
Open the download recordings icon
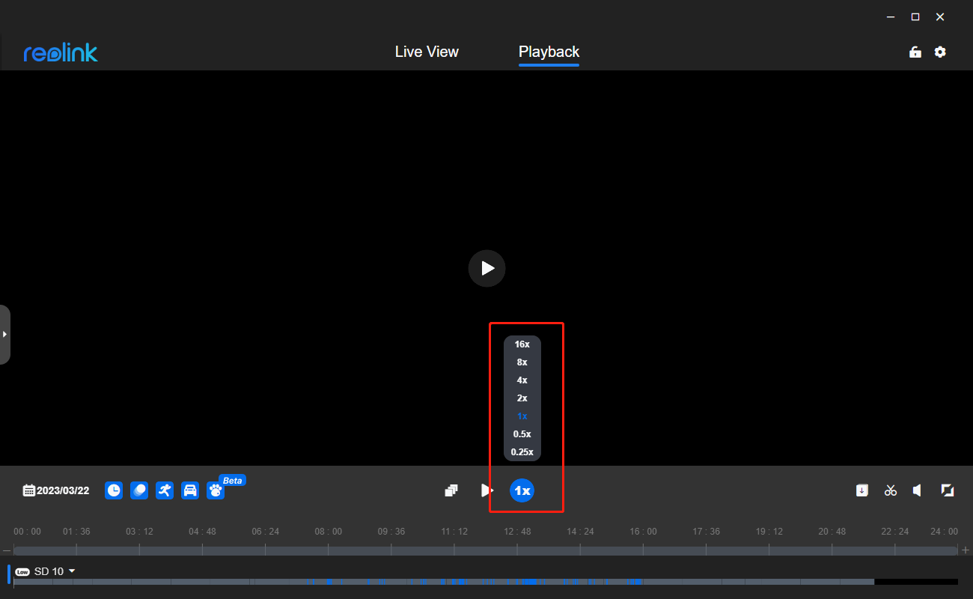(x=862, y=490)
